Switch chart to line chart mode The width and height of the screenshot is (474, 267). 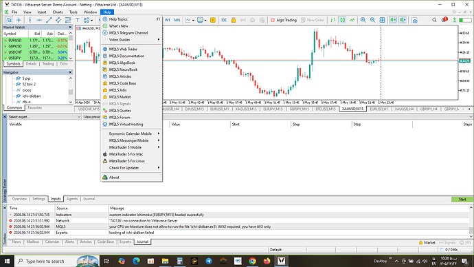point(352,20)
